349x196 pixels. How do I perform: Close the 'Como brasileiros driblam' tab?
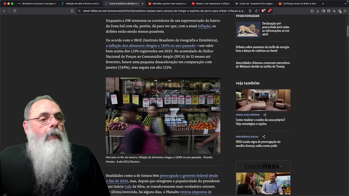(x=142, y=4)
